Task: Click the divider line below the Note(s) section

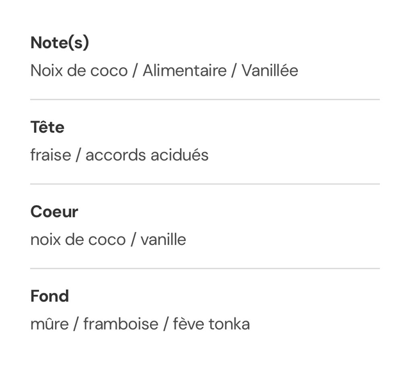Action: tap(205, 99)
